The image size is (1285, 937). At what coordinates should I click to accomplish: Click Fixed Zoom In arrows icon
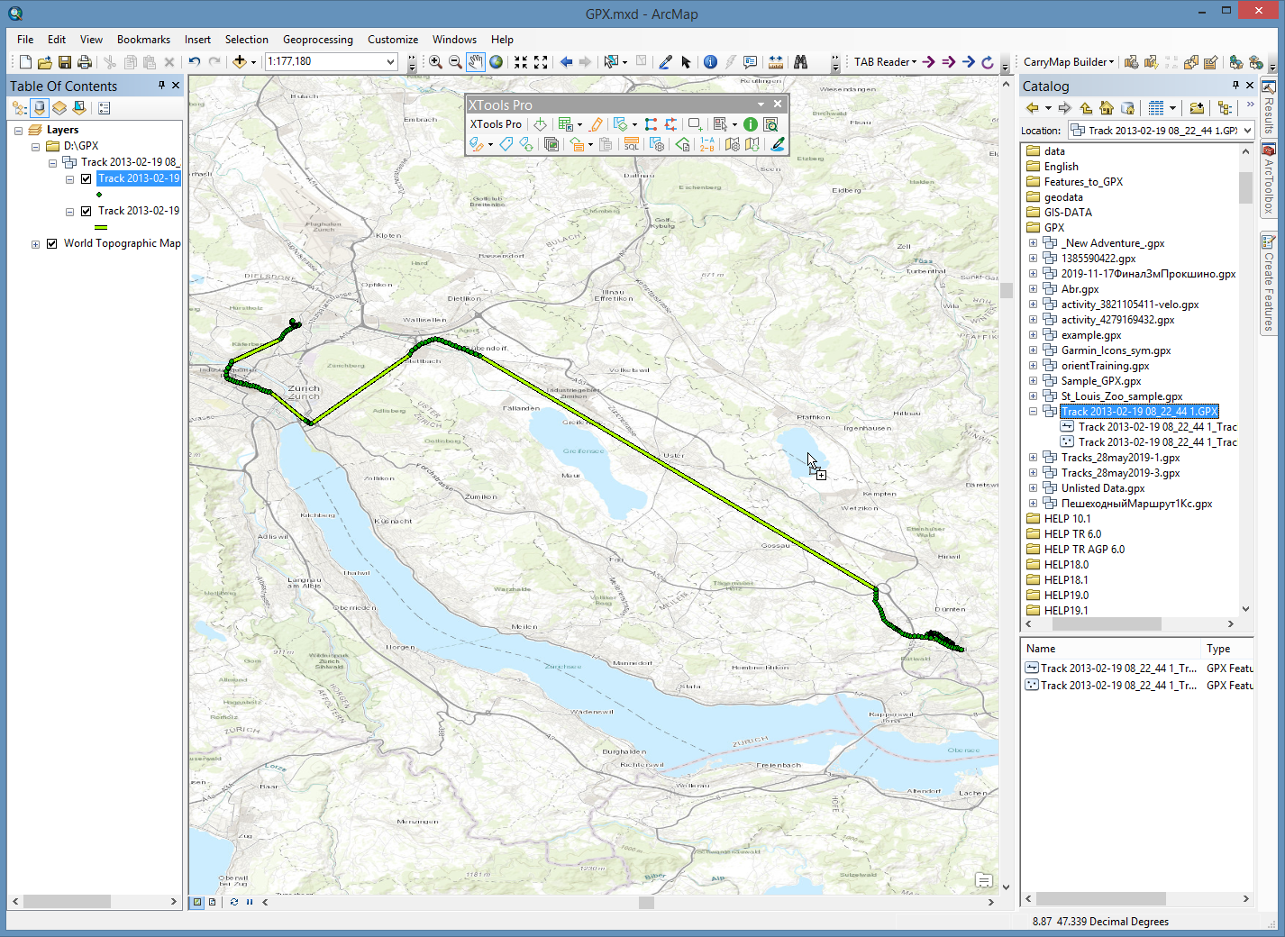point(521,62)
